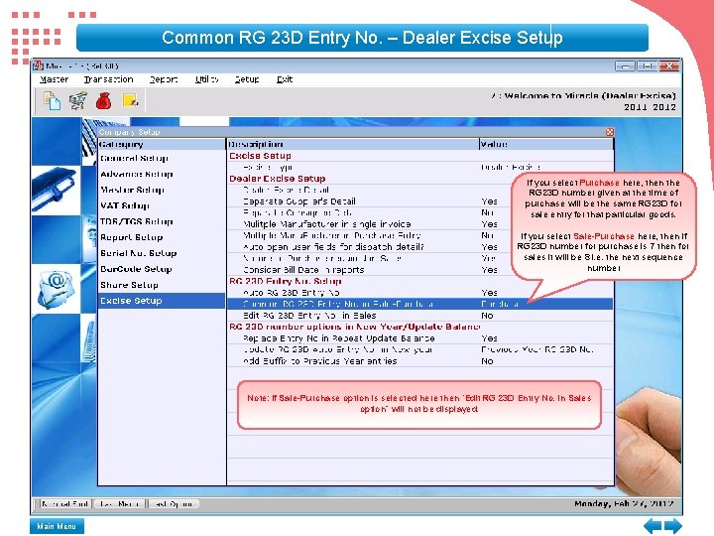The height and width of the screenshot is (536, 714).
Task: Click the Value column header
Action: [x=546, y=145]
